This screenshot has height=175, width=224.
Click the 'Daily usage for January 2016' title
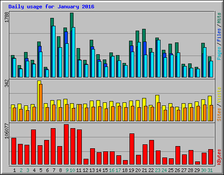click(x=51, y=7)
